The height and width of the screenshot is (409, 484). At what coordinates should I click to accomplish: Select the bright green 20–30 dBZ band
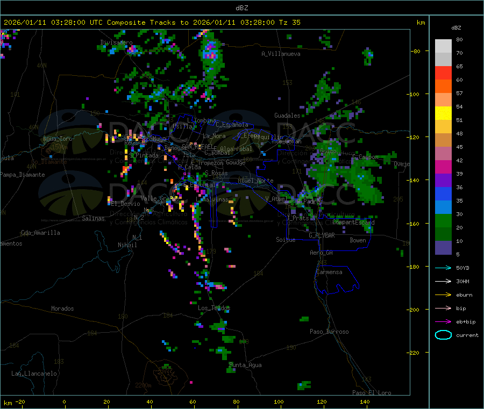[x=443, y=220]
